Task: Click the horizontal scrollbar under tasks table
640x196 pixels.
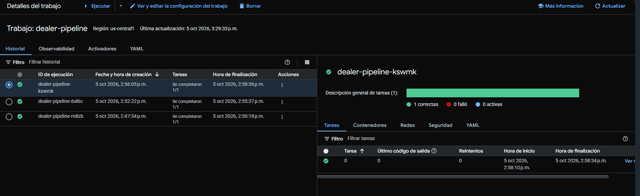Action: (x=463, y=177)
